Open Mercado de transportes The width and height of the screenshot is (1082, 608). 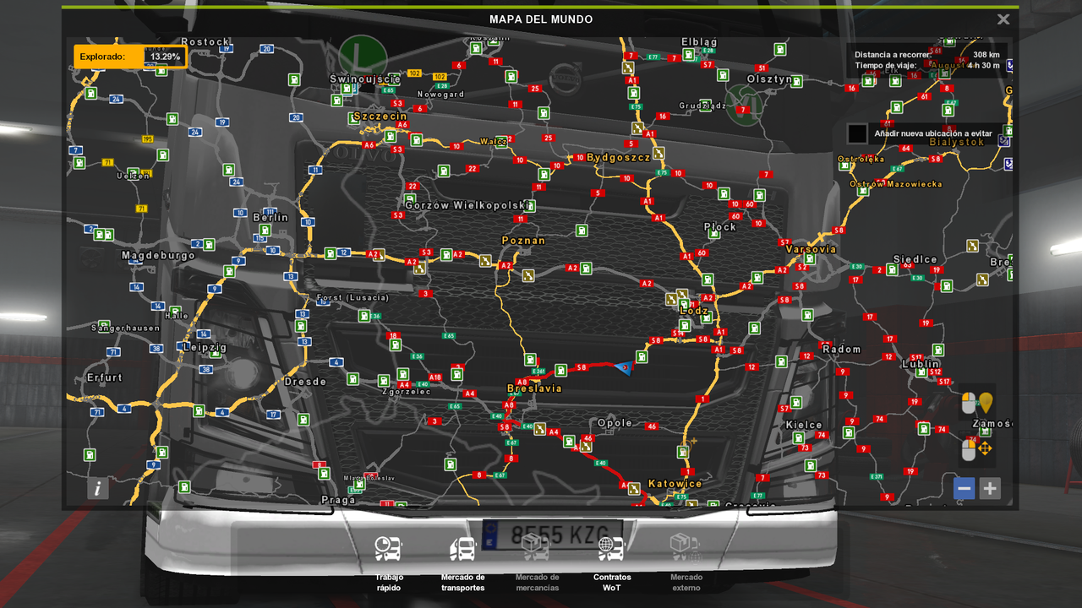pyautogui.click(x=462, y=562)
